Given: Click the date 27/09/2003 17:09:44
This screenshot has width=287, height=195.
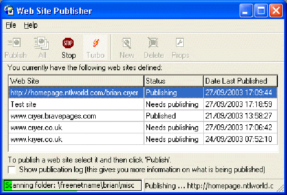Looking at the screenshot, I should tap(240, 93).
